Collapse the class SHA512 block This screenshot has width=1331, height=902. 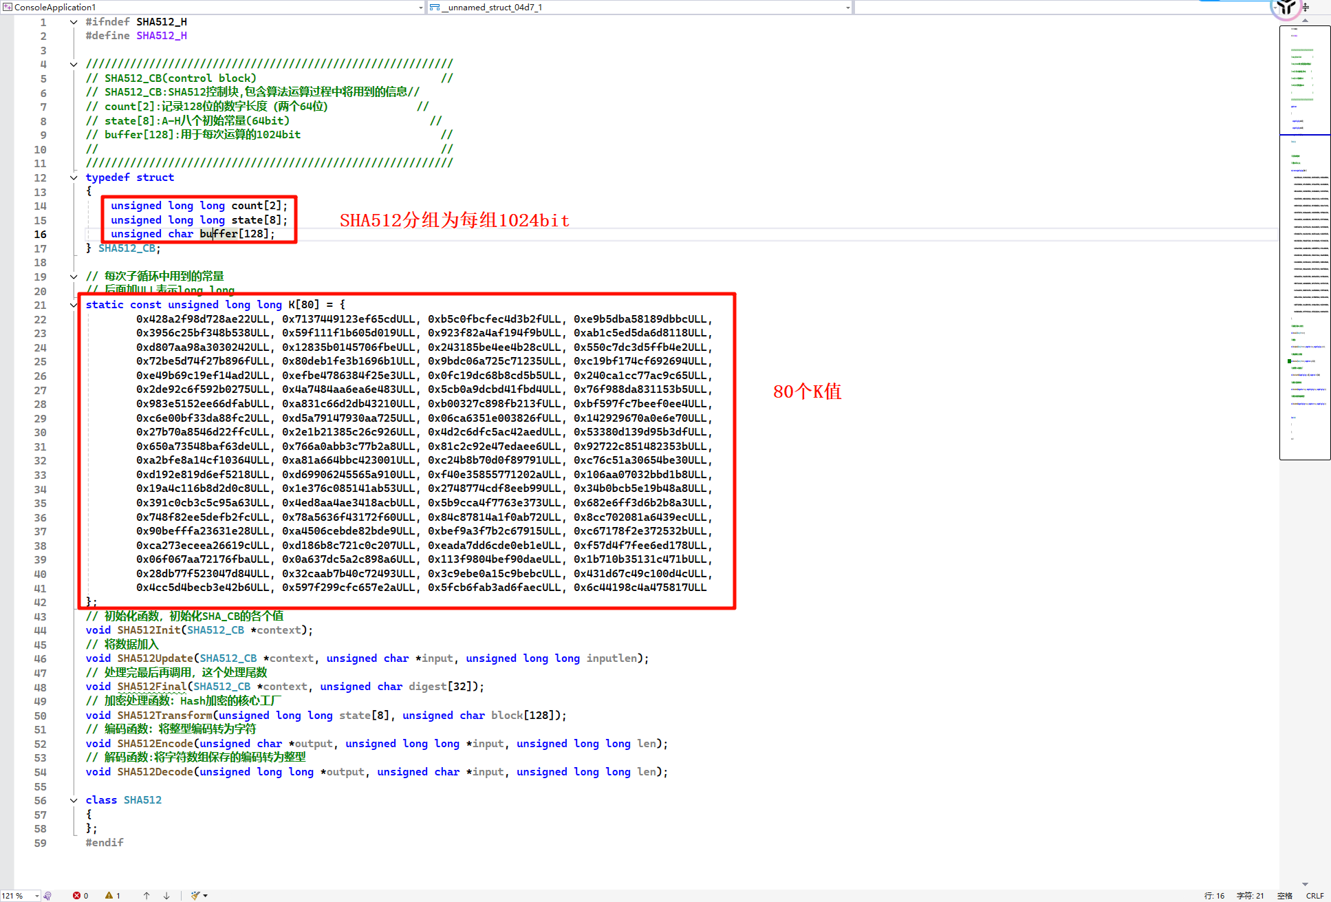(x=74, y=800)
